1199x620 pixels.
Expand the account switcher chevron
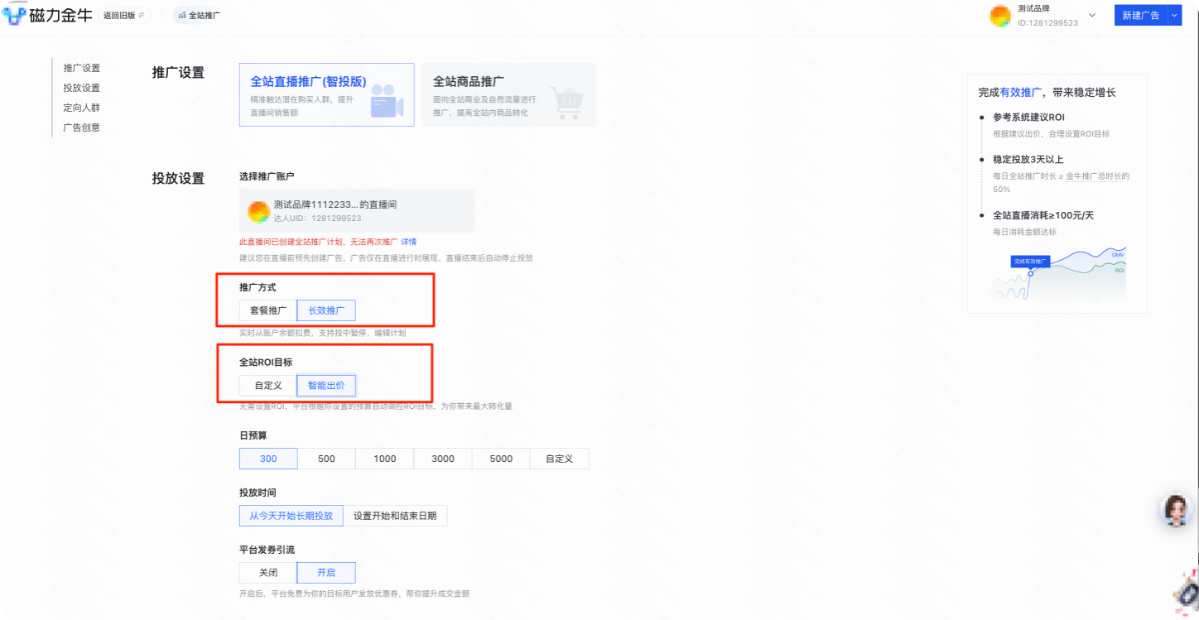pos(1092,15)
